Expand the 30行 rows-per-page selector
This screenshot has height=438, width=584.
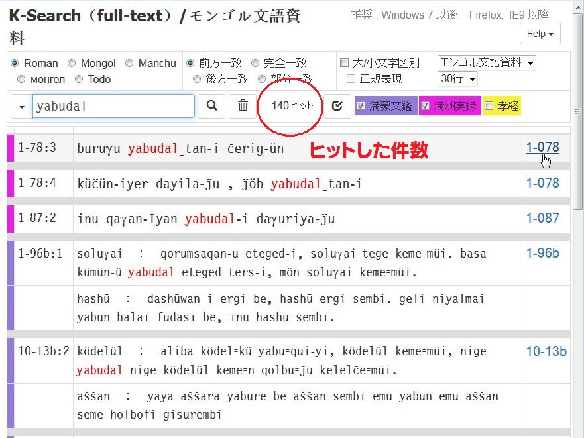[458, 79]
